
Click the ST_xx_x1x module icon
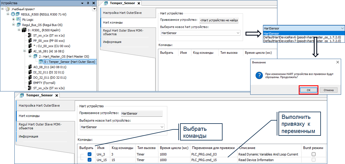pos(30,35)
